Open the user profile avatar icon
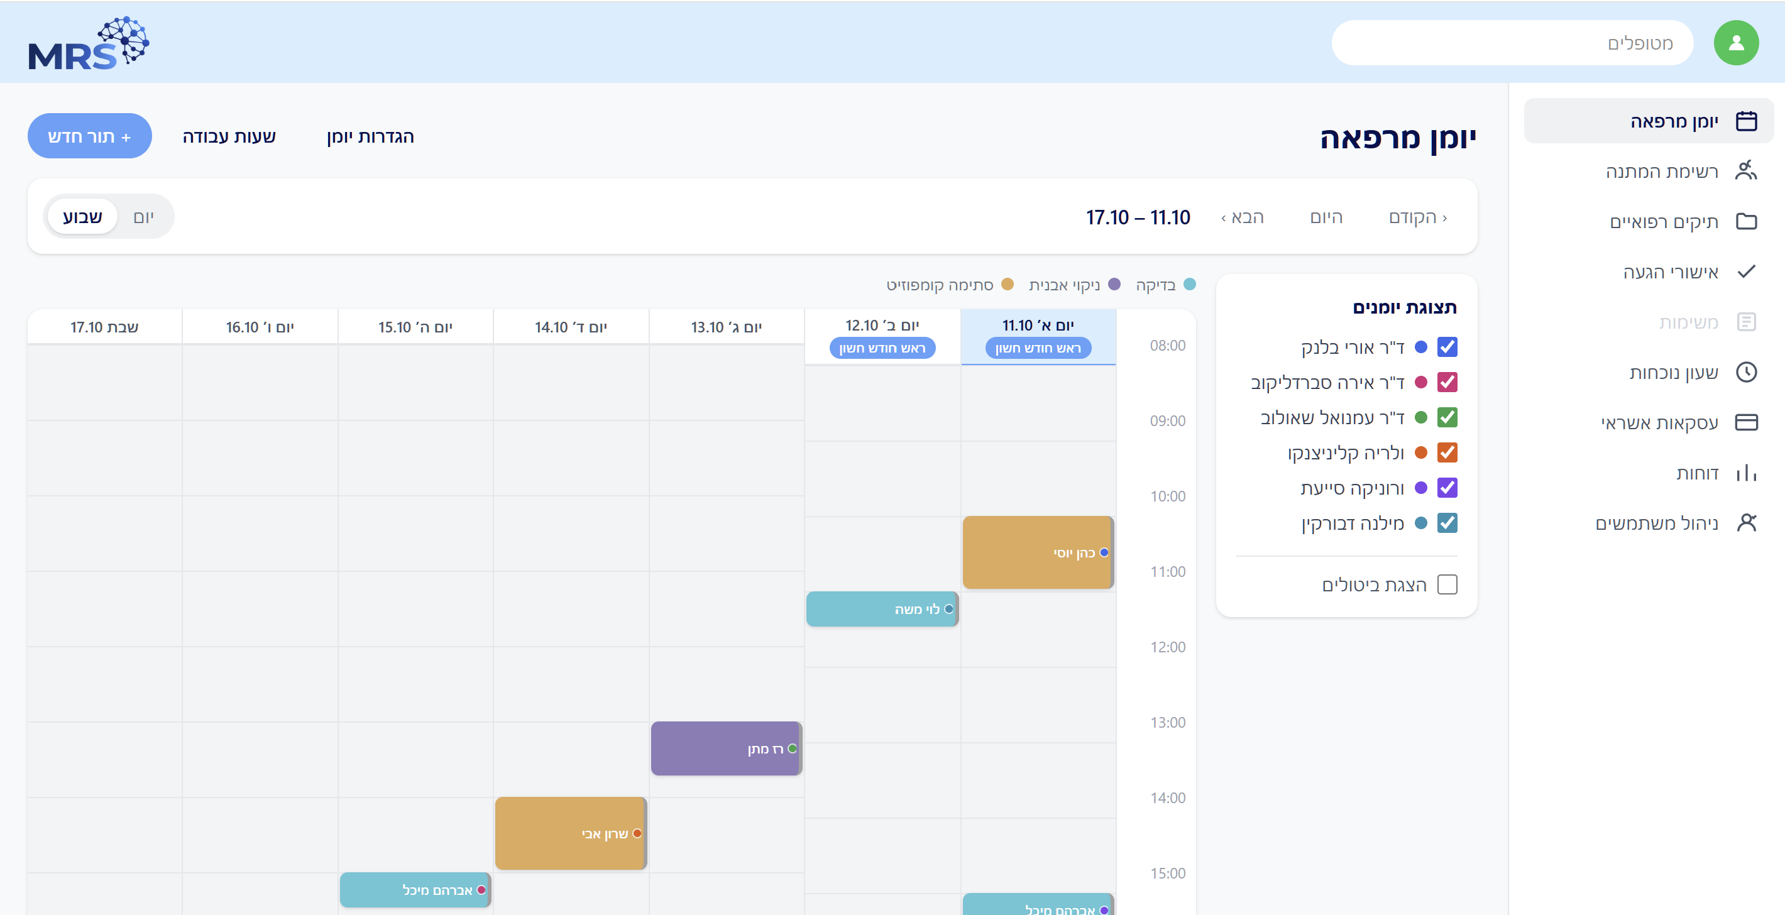 [1736, 43]
